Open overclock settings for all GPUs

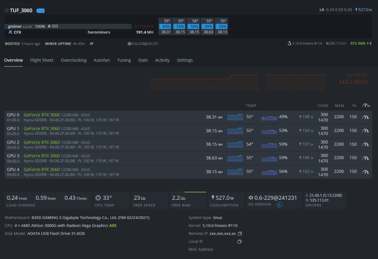pyautogui.click(x=366, y=105)
